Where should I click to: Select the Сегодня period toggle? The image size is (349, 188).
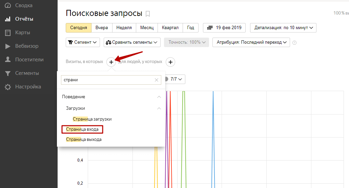click(79, 28)
